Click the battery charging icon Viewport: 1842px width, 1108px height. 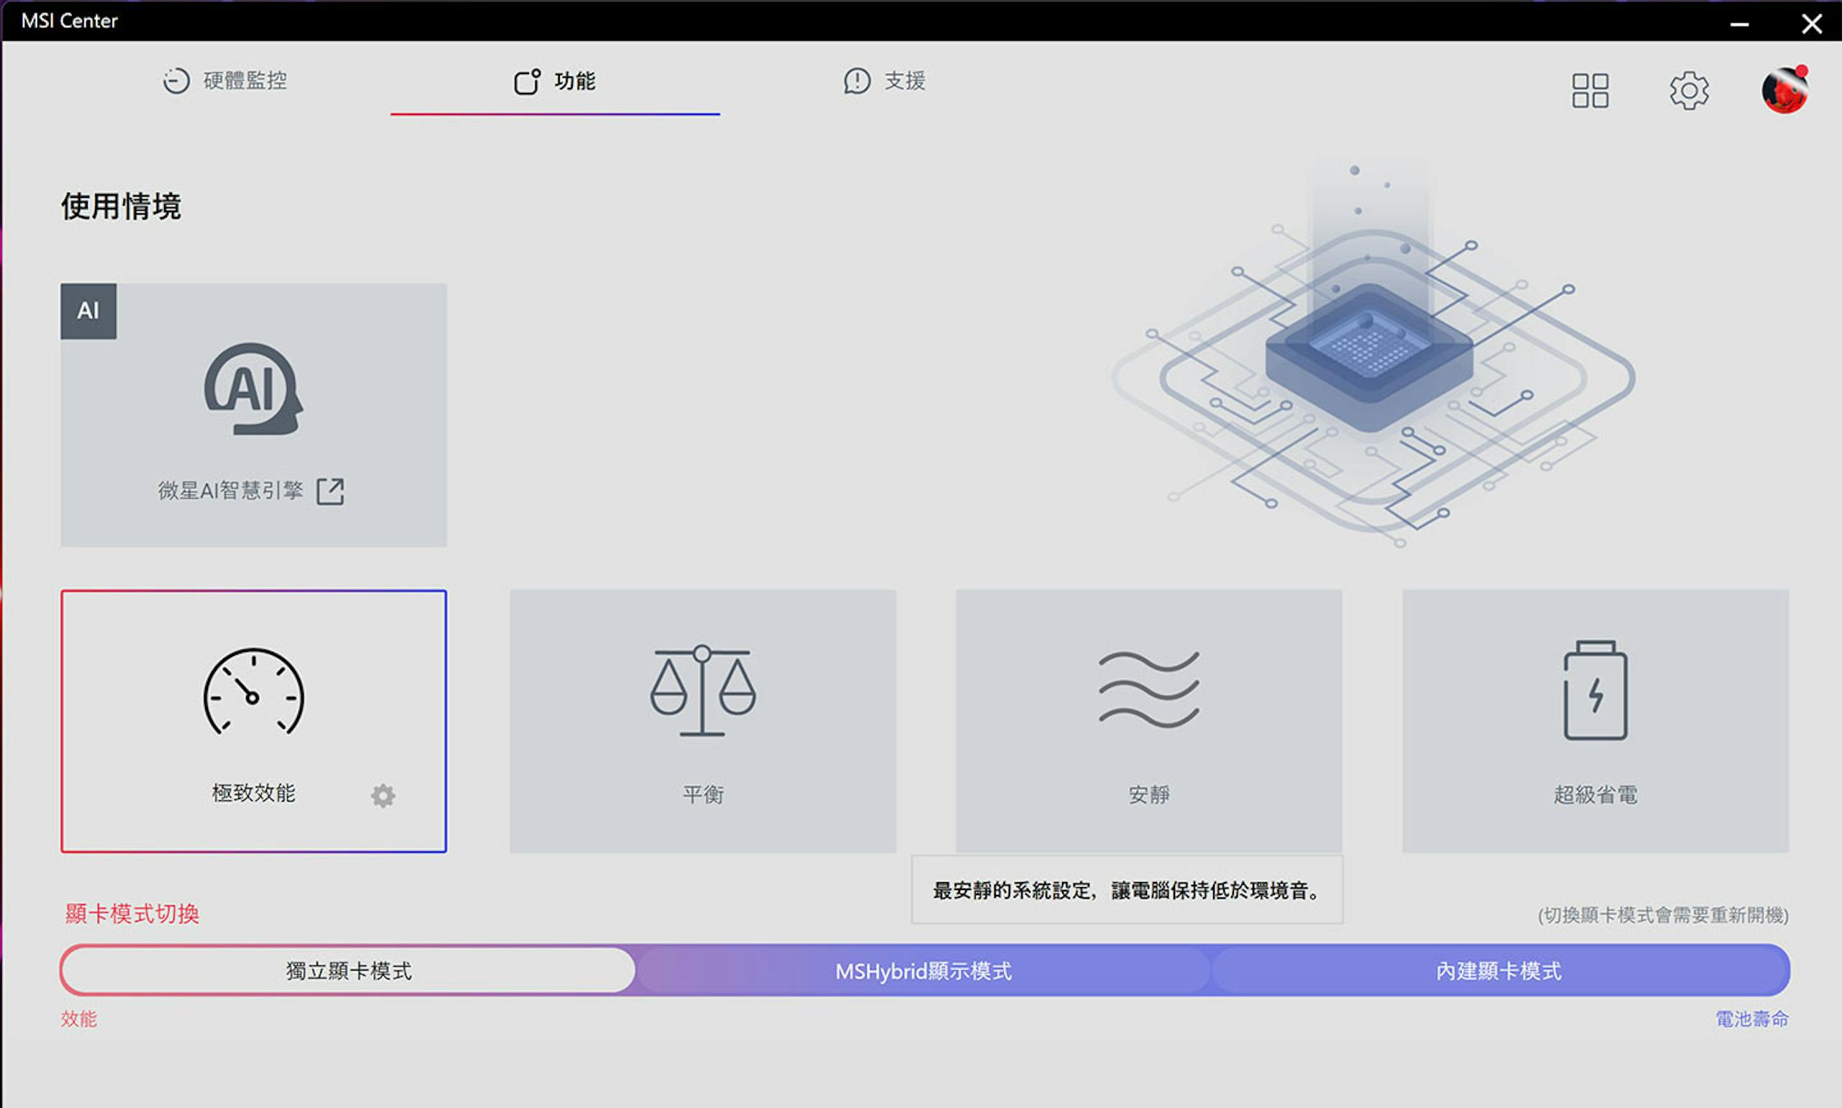click(1595, 691)
